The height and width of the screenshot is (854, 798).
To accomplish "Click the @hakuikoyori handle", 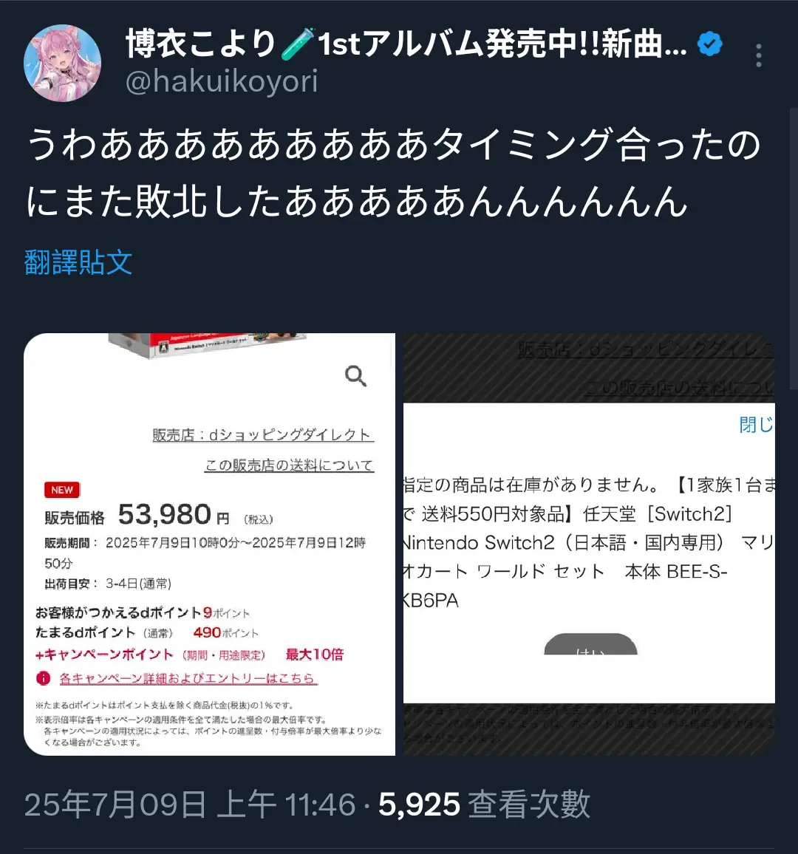I will (x=222, y=82).
